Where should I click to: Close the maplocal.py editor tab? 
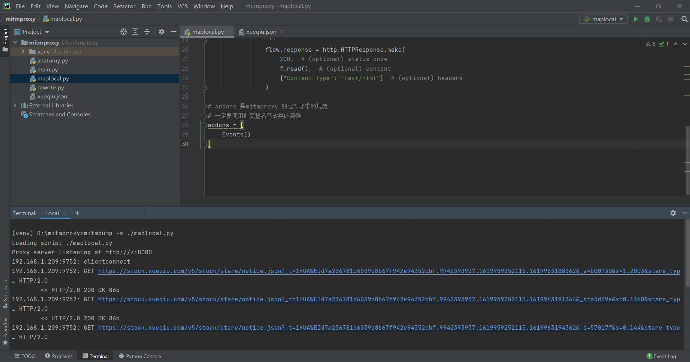[229, 32]
